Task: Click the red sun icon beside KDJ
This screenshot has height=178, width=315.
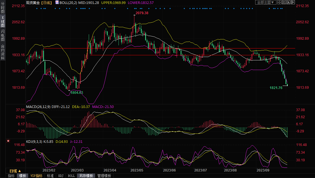Action: [8, 141]
